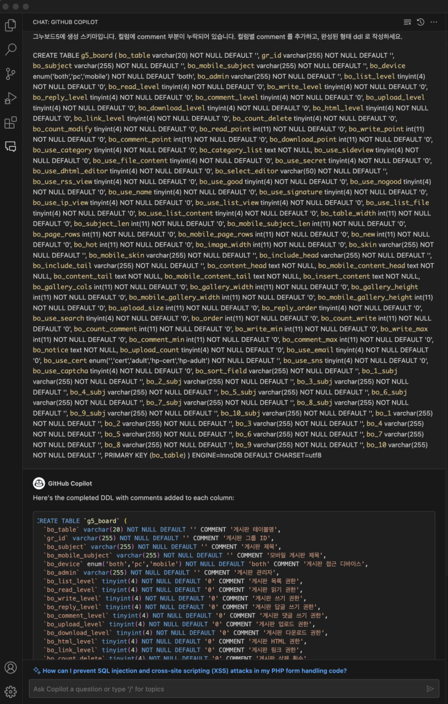Open the chat panel more actions menu
448x704 pixels.
tap(434, 22)
